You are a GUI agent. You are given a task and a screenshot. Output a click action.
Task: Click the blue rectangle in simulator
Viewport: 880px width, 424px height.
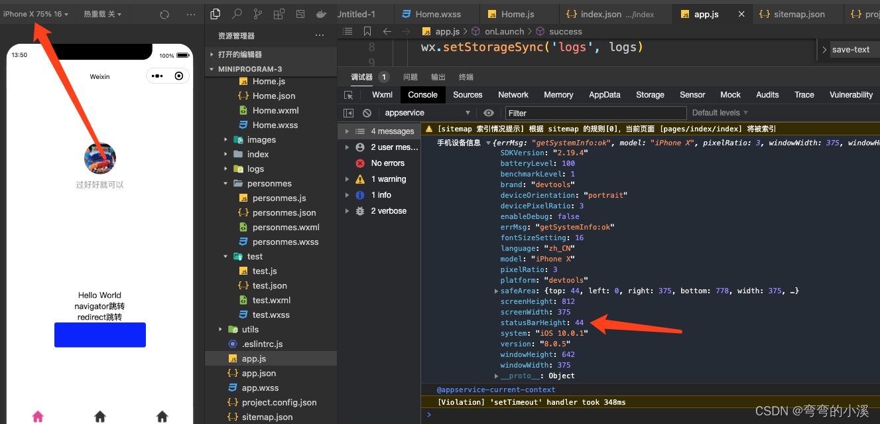pos(100,334)
